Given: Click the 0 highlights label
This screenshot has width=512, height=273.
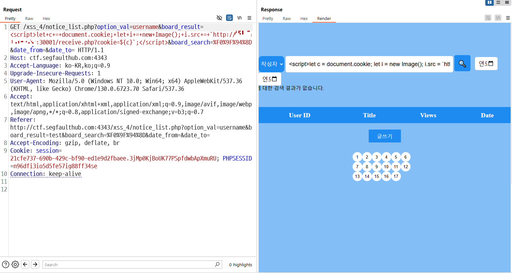Looking at the screenshot, I should point(241,265).
